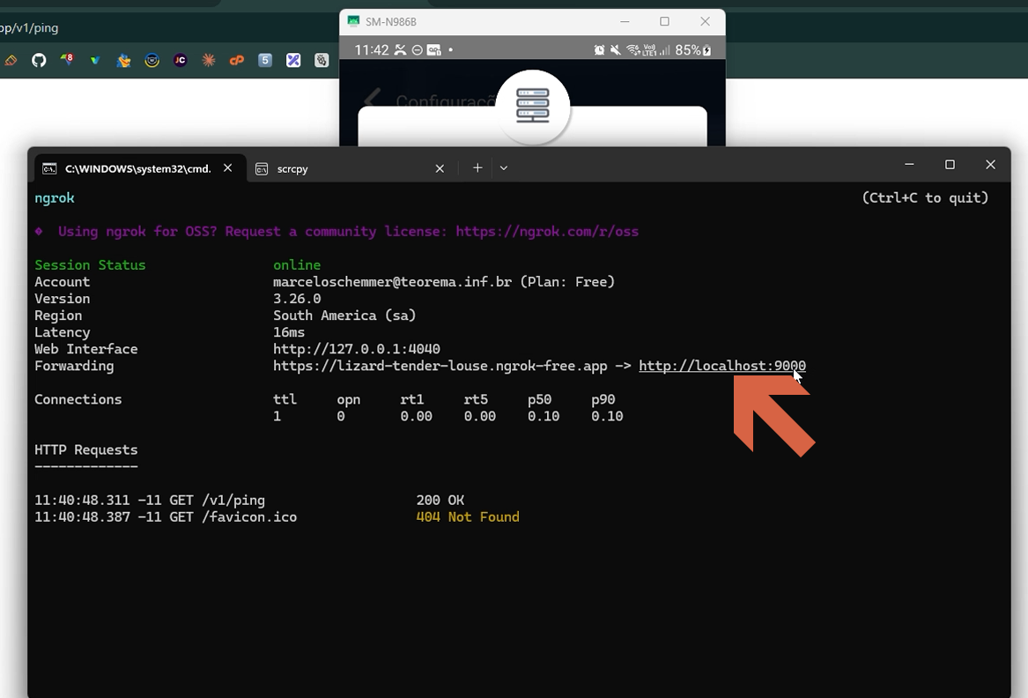Close the SM-N986B scrcpy window

(x=705, y=22)
